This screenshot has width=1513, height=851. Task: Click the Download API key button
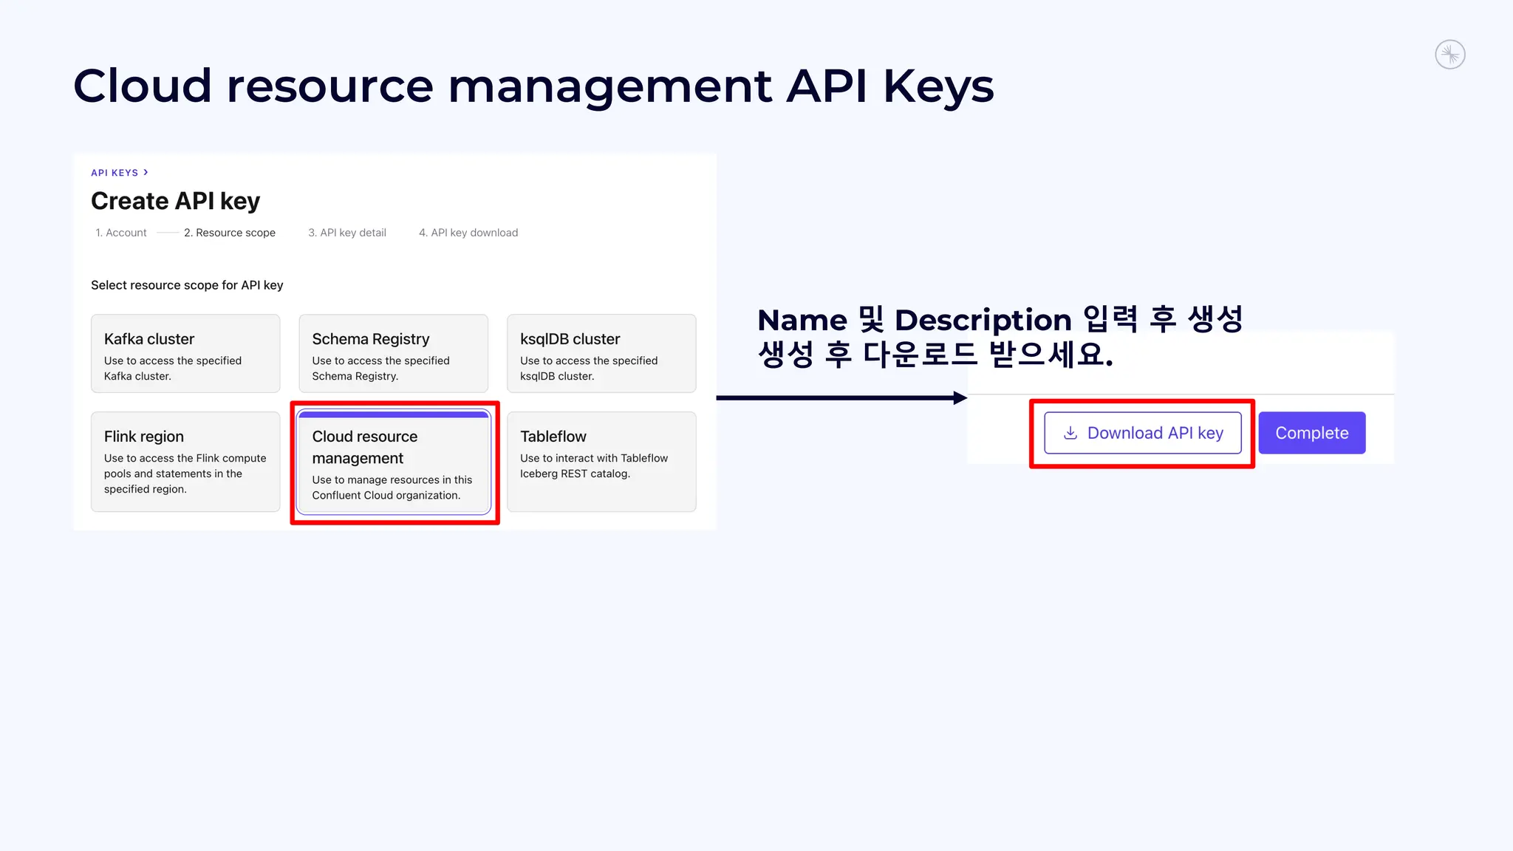pos(1143,433)
